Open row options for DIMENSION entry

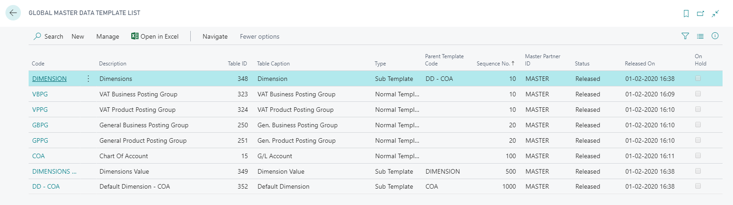[88, 79]
